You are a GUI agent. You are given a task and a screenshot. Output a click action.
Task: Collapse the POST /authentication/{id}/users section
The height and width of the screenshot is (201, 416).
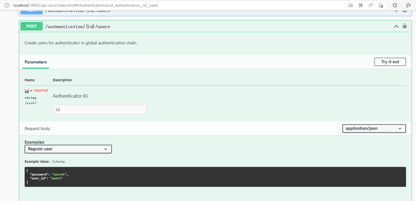[396, 27]
